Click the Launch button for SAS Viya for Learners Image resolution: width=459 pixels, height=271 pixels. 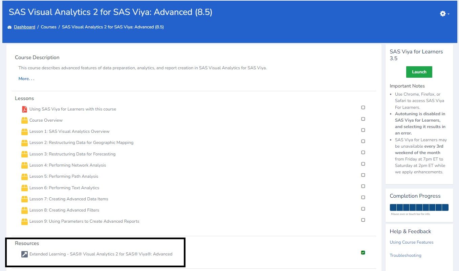419,72
